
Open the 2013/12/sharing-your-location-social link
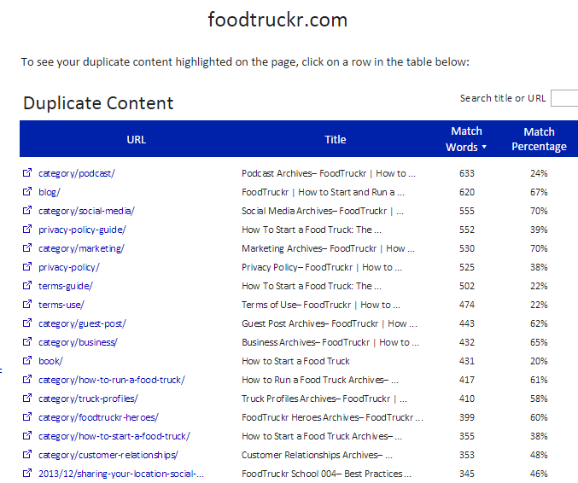[121, 474]
